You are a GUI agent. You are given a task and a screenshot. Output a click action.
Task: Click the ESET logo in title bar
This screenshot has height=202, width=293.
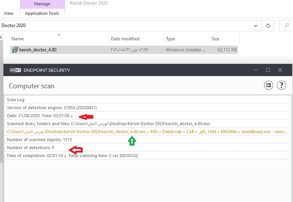tap(14, 70)
